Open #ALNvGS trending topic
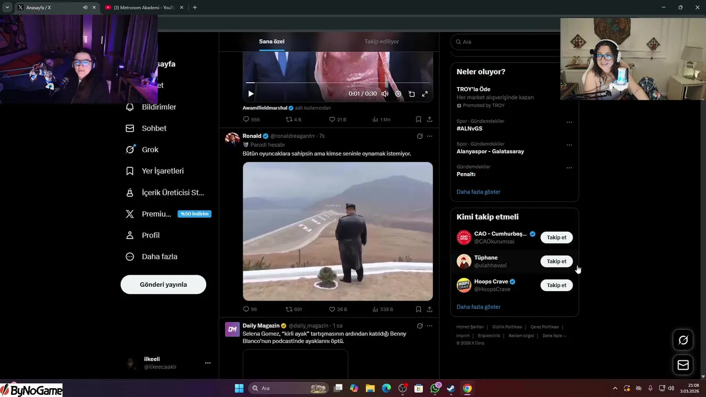 pyautogui.click(x=469, y=128)
